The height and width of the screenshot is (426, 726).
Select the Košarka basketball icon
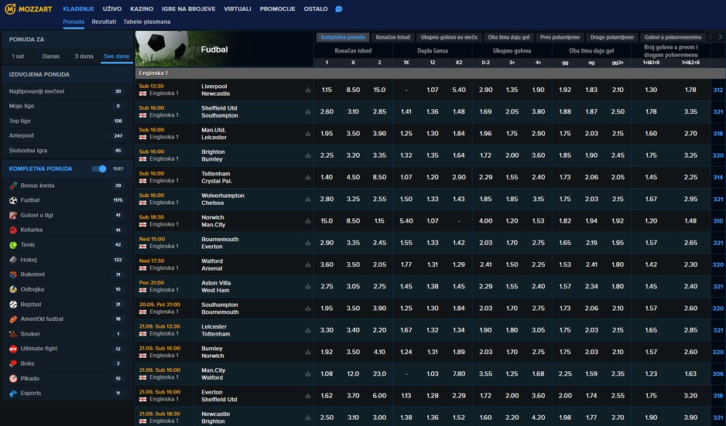point(13,230)
